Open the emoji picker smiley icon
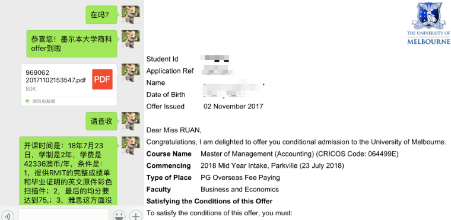 pos(119,216)
